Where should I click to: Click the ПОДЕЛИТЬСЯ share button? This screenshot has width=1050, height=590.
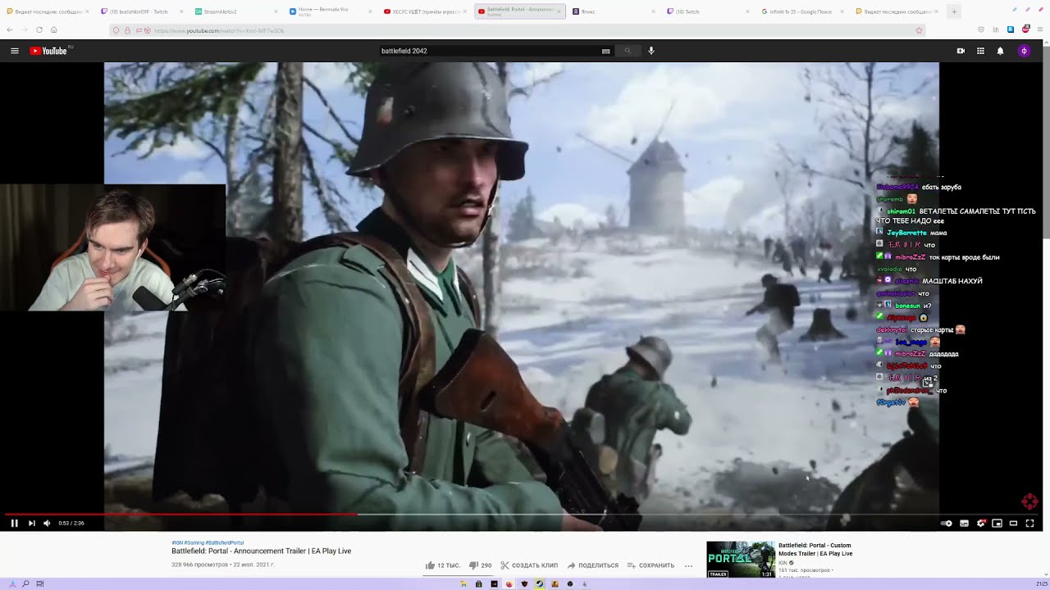[593, 565]
